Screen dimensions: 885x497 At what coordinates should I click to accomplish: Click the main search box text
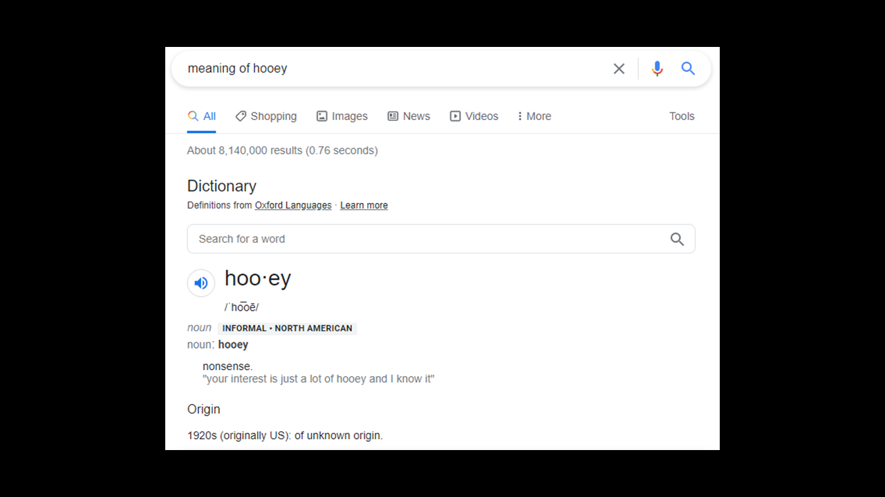click(237, 68)
